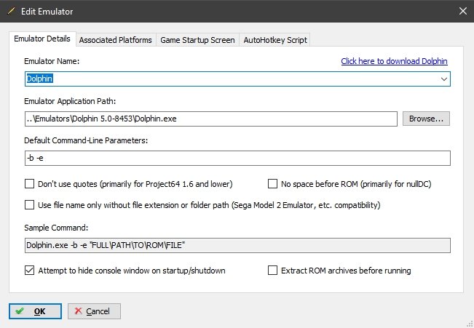The image size is (474, 328).
Task: Click the resize grip at window corner
Action: pos(470,324)
